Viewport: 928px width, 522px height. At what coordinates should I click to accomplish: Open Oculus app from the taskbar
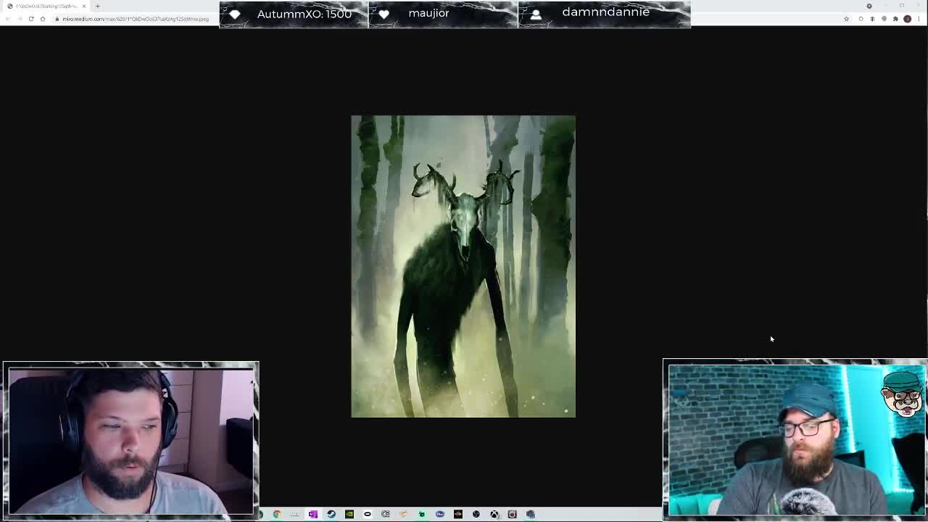(x=367, y=514)
